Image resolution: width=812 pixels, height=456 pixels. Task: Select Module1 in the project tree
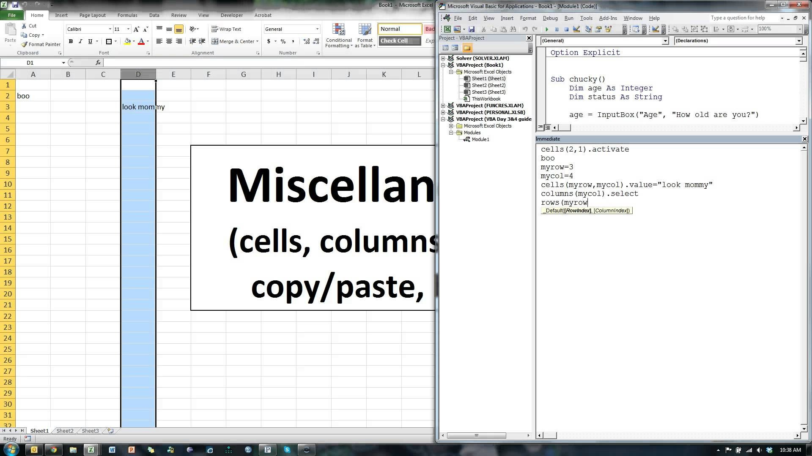coord(480,139)
